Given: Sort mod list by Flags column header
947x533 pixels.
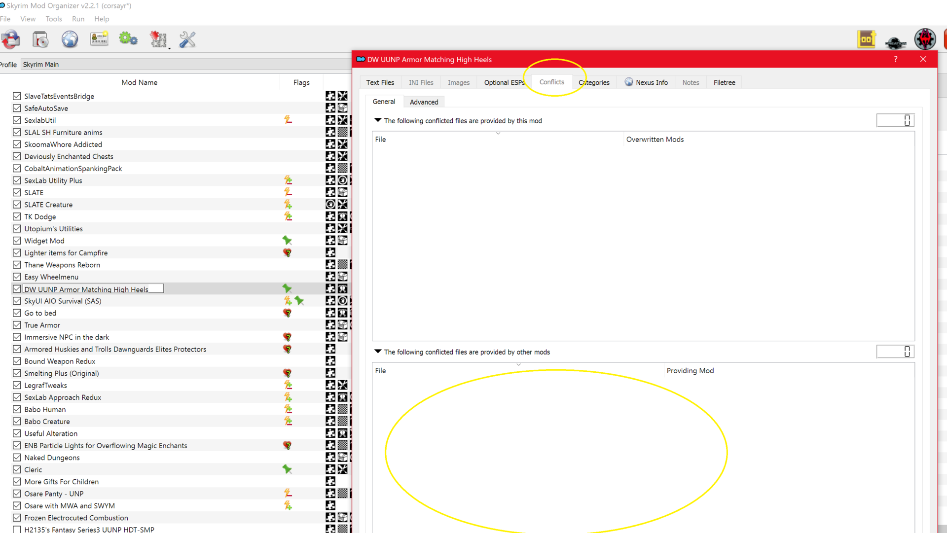Looking at the screenshot, I should [x=301, y=82].
